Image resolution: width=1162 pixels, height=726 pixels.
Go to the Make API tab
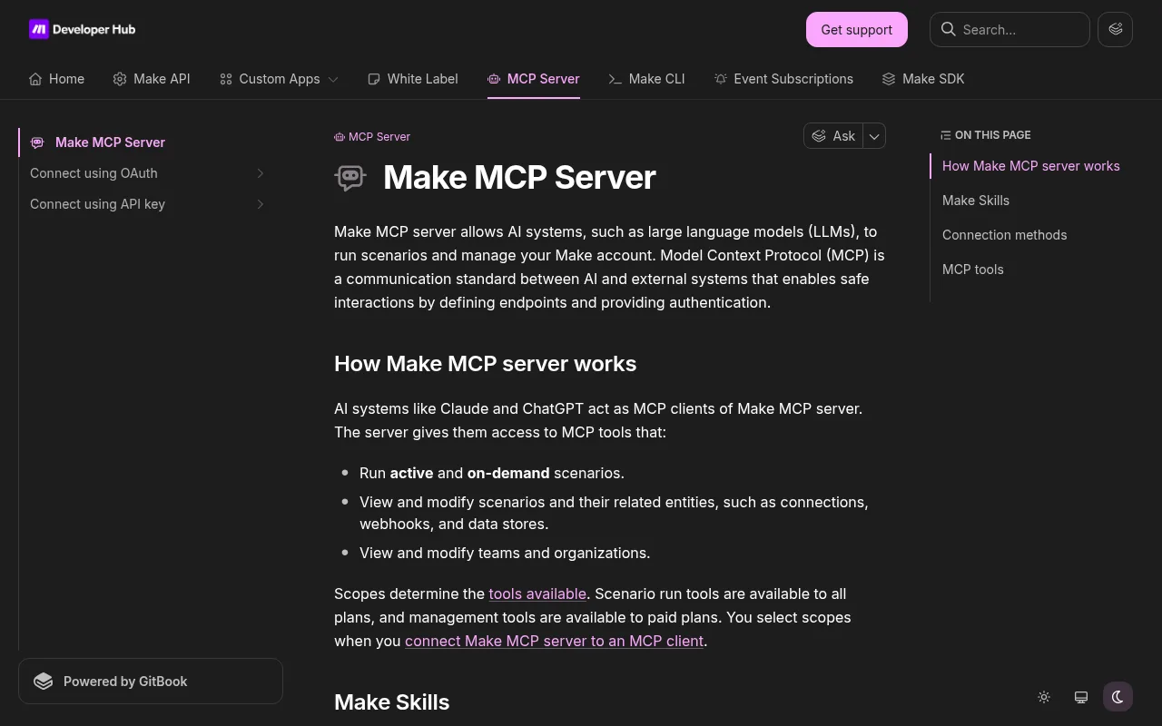click(152, 79)
